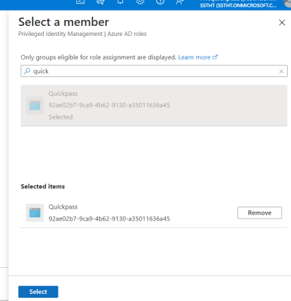Open Cloud Shell from the top bar

(80, 2)
